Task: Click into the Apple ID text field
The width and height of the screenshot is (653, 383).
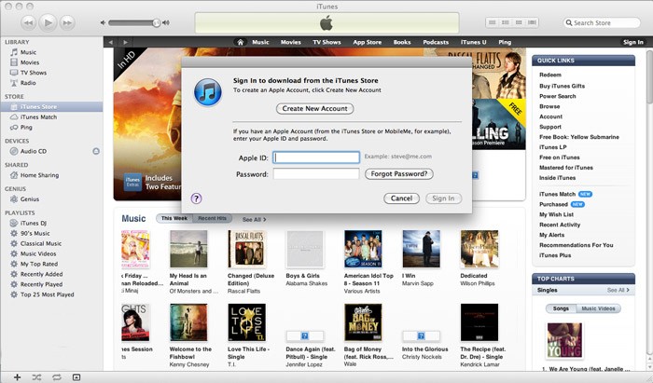Action: coord(316,157)
